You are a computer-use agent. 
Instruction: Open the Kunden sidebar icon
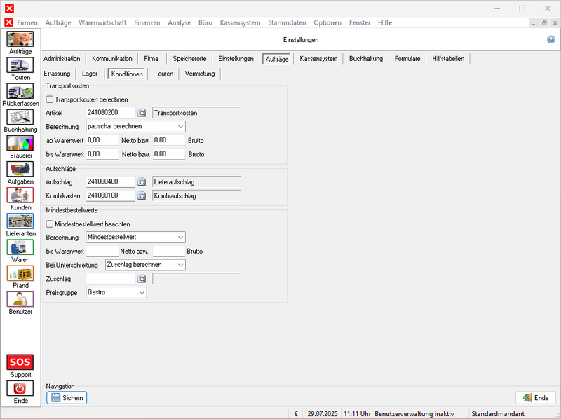click(x=20, y=195)
